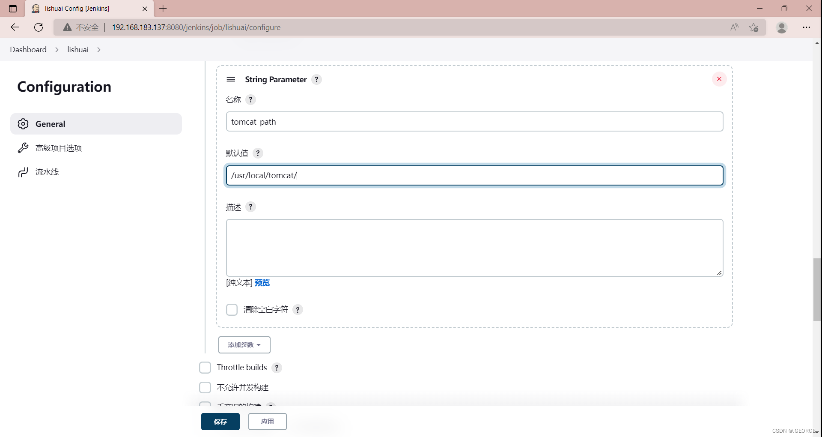Click the page vertical scrollbar thumb

[x=817, y=290]
